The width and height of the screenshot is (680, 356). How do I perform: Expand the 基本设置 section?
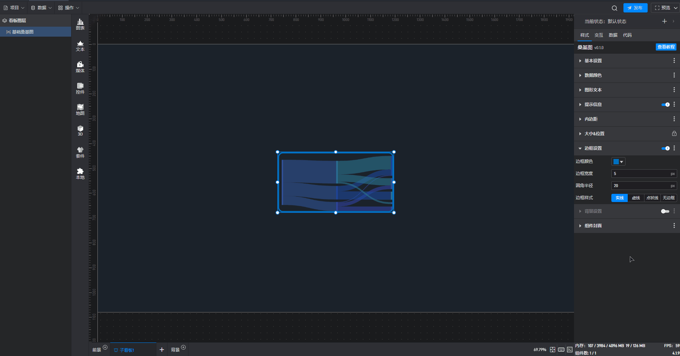(593, 61)
